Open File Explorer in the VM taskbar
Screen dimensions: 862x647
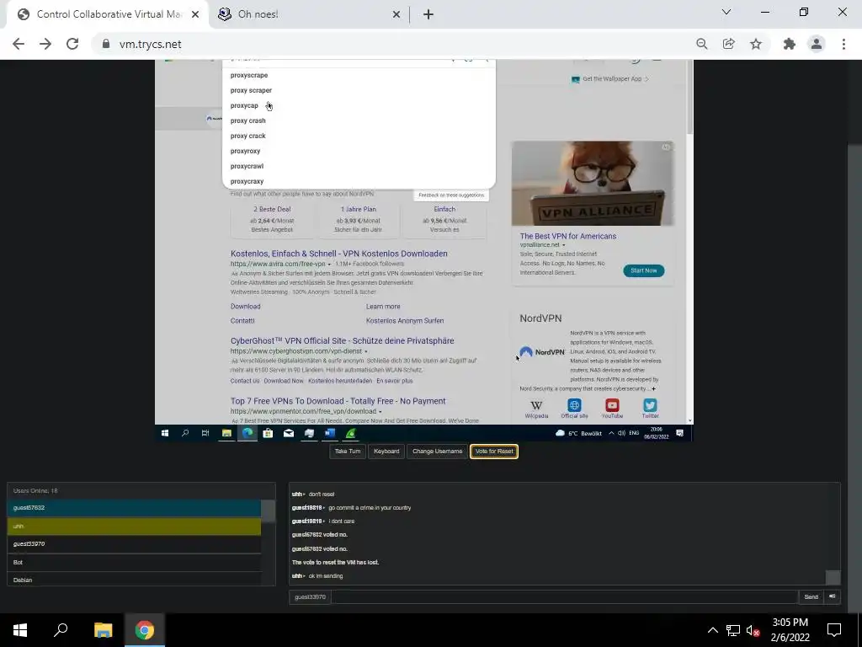(226, 433)
